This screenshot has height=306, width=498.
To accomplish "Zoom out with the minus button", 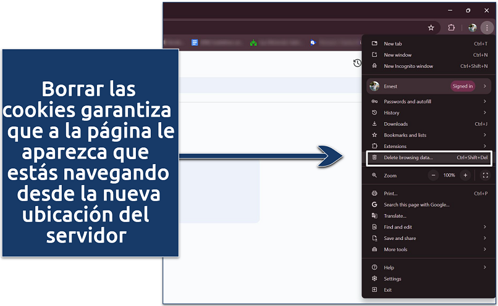I will click(433, 175).
